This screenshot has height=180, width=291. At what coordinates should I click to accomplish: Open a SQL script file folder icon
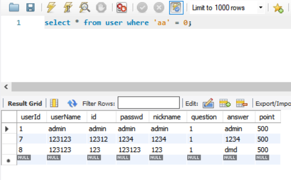(x=14, y=7)
